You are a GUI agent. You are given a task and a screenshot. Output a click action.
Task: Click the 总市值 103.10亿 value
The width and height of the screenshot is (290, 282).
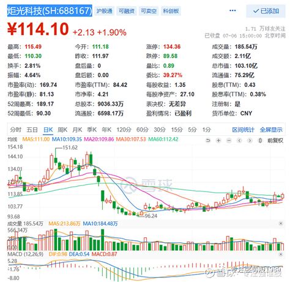coord(246,65)
